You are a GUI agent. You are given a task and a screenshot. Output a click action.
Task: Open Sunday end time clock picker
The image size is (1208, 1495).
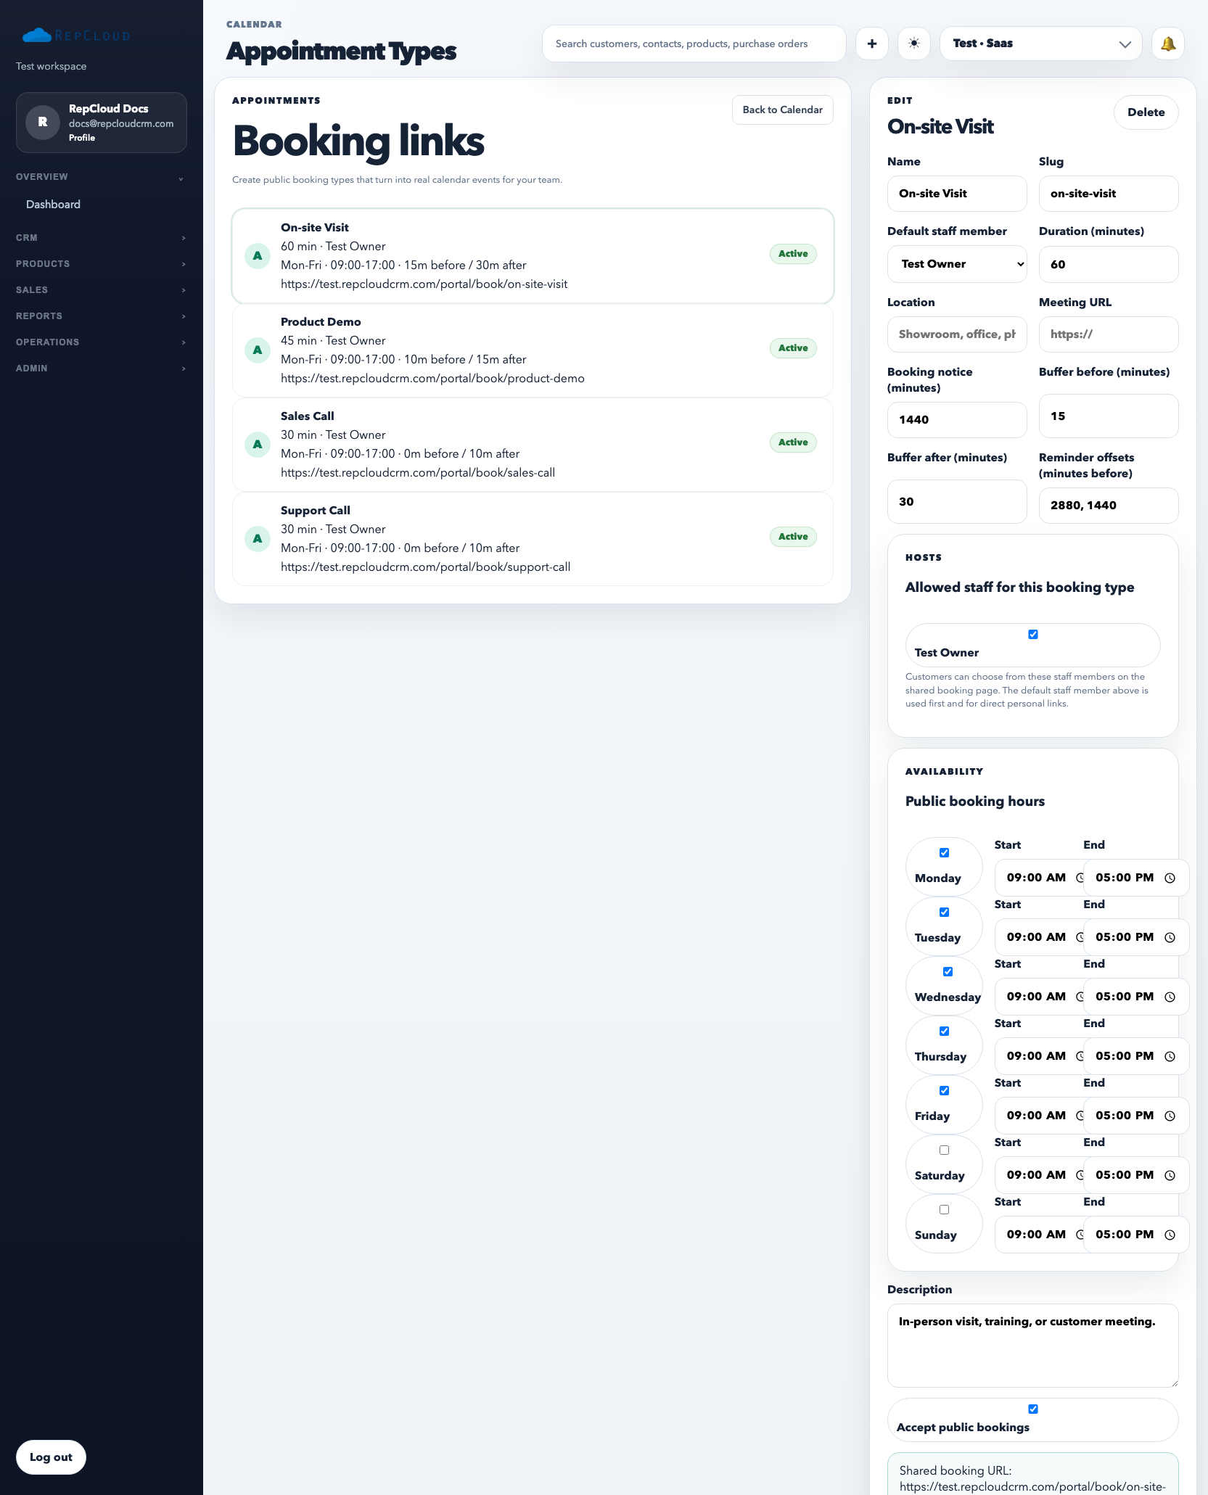point(1170,1235)
